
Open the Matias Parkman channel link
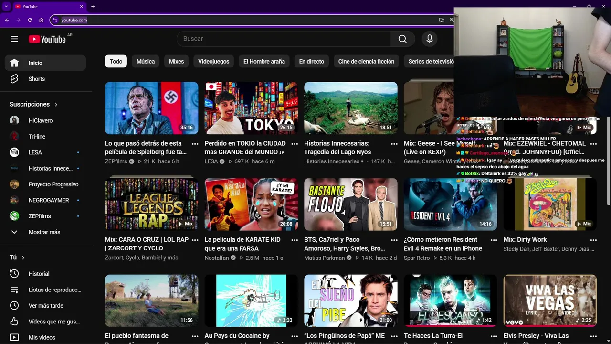(325, 258)
